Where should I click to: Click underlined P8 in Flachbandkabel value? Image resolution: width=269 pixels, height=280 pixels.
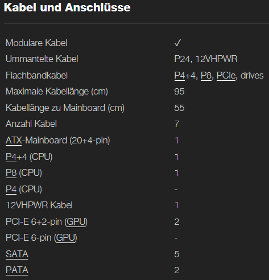[206, 76]
